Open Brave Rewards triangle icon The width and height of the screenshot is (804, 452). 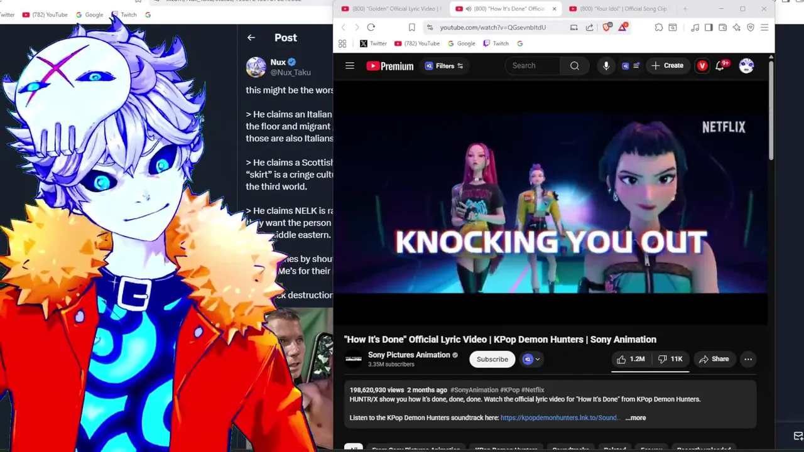(x=622, y=27)
